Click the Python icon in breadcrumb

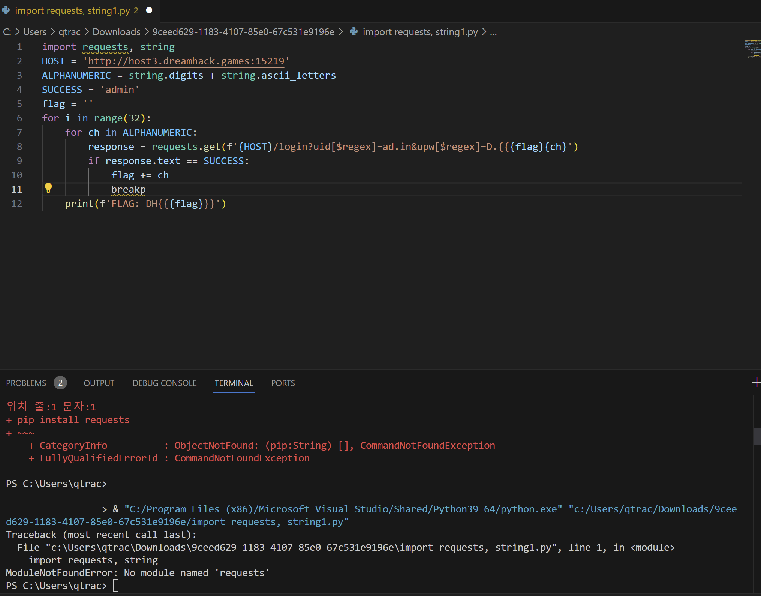[x=354, y=32]
